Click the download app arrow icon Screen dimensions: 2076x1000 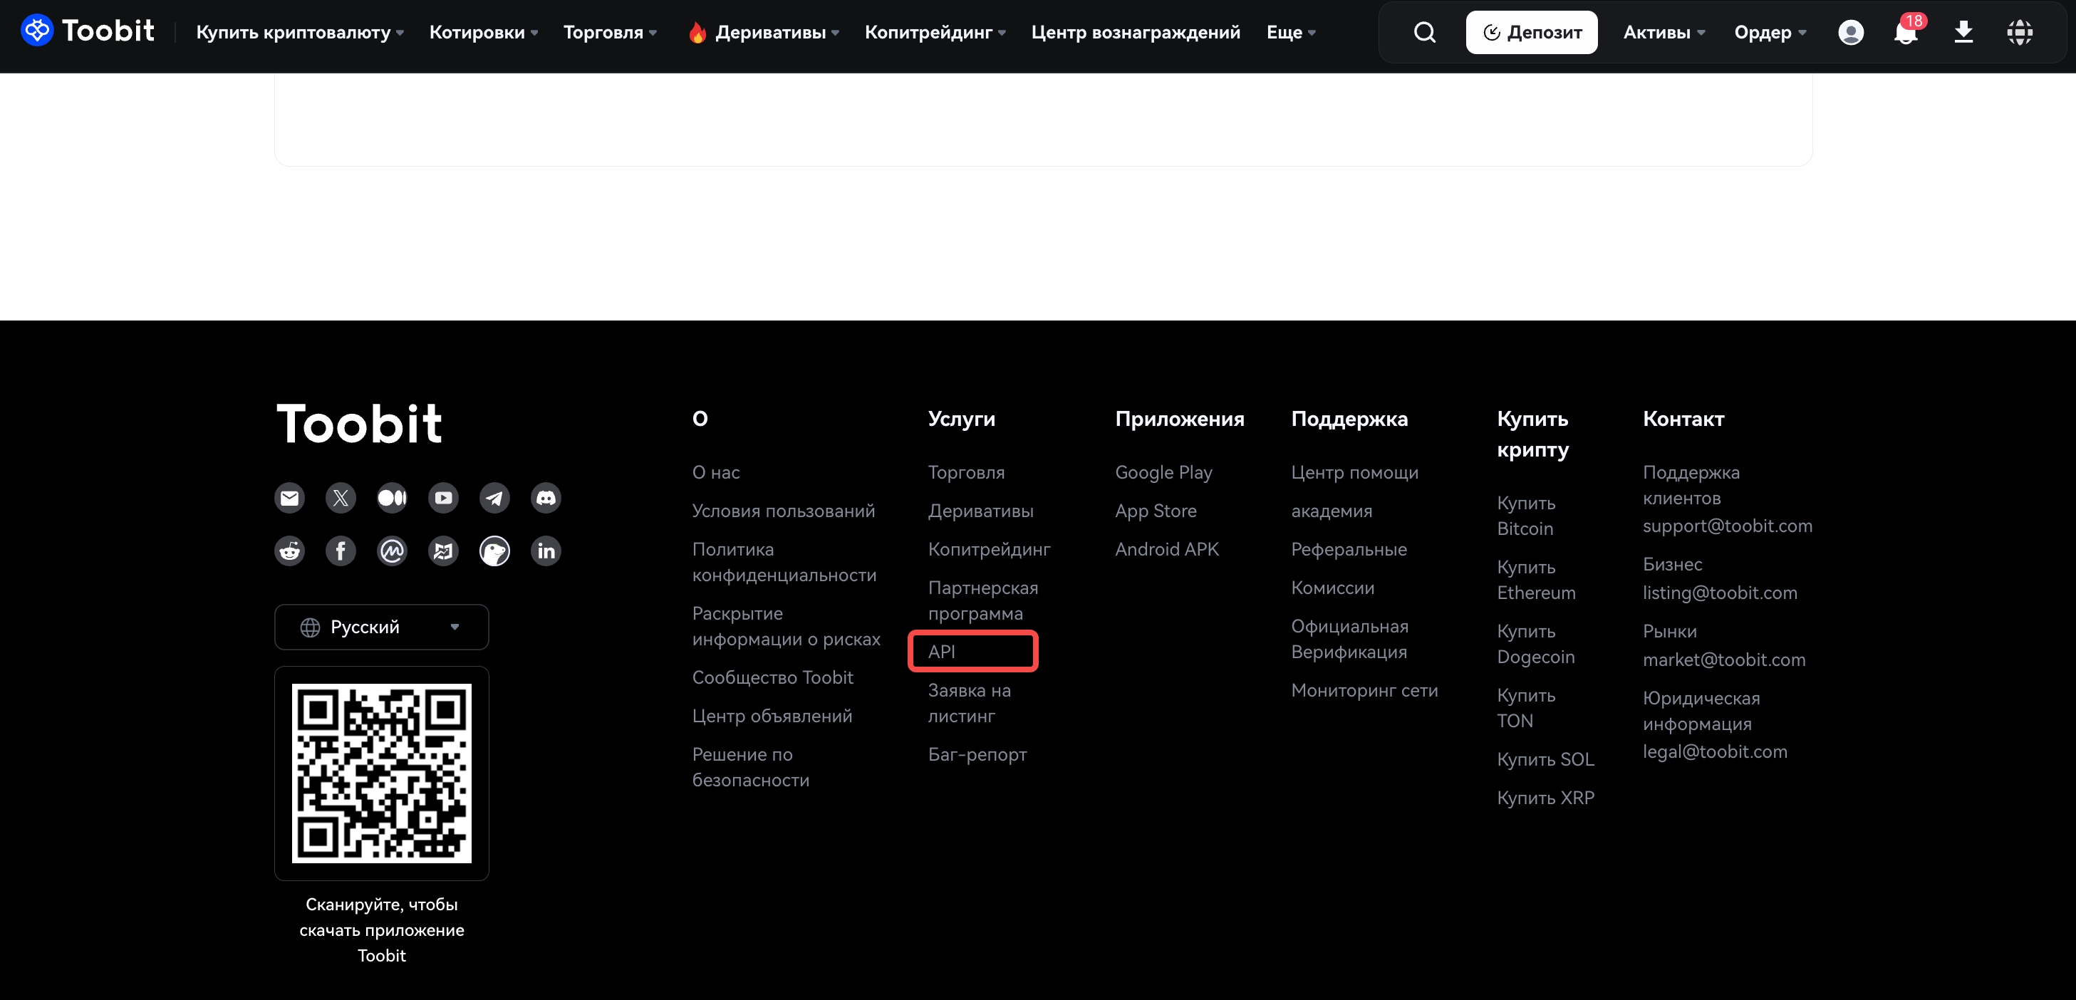click(1963, 32)
